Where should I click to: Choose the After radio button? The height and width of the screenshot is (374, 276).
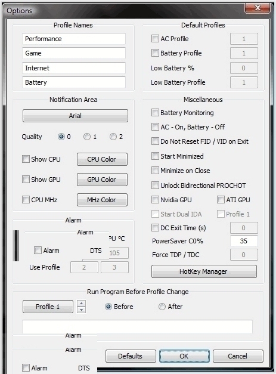click(162, 307)
